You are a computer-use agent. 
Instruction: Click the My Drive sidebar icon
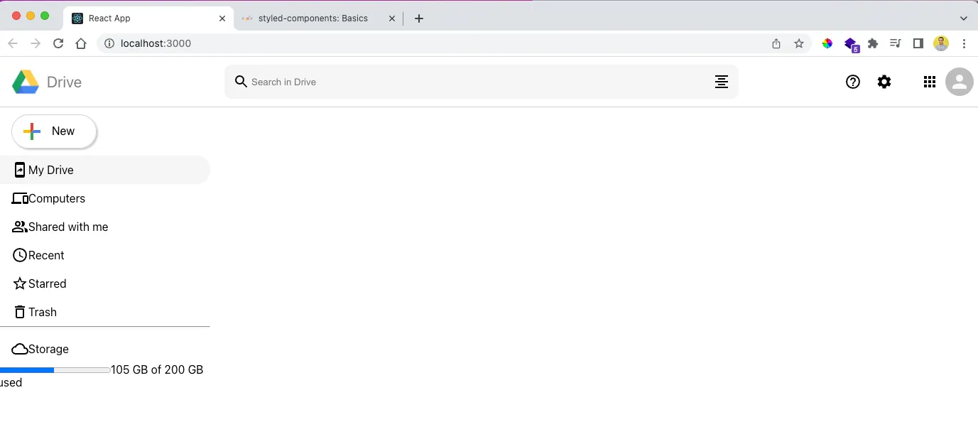(x=20, y=170)
